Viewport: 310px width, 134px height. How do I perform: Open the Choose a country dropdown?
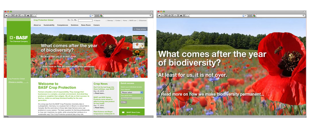(18, 82)
